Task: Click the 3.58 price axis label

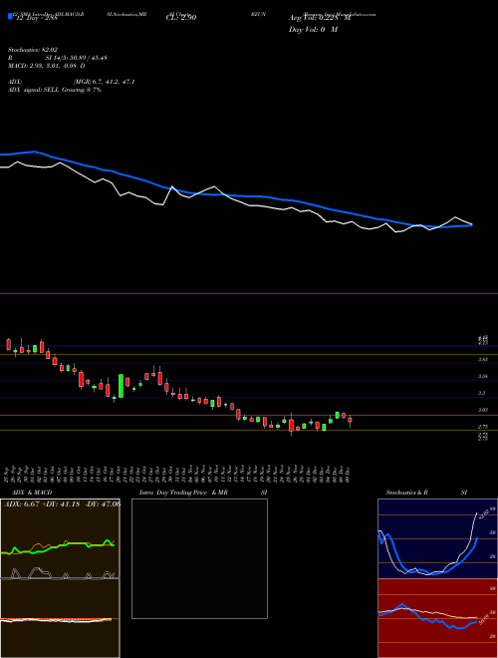Action: coord(483,377)
